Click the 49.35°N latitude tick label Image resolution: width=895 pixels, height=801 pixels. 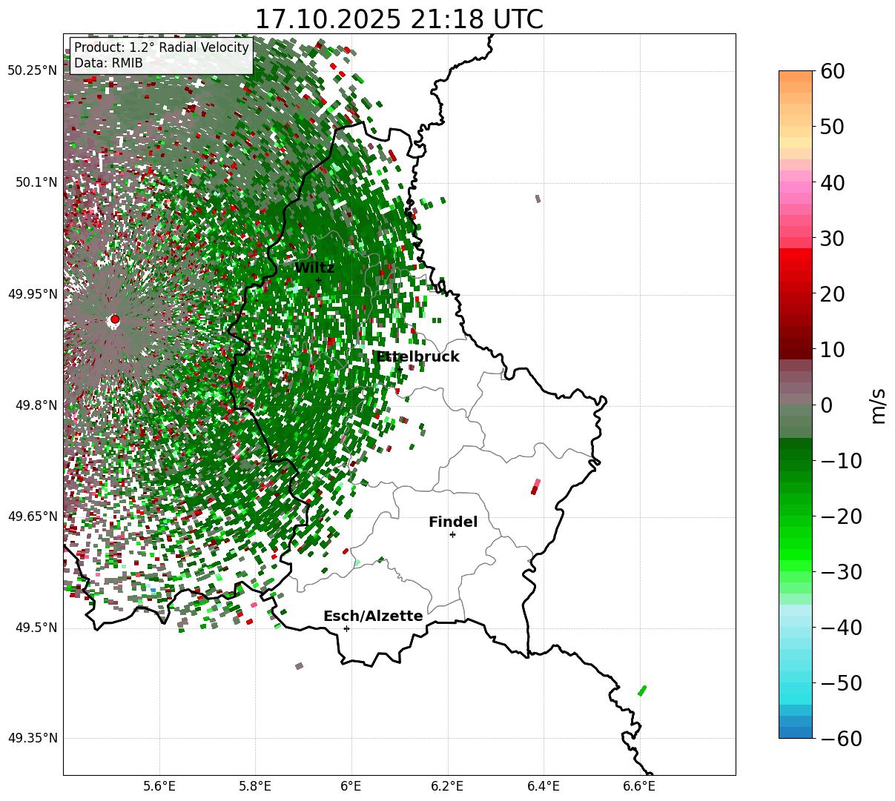tap(32, 738)
